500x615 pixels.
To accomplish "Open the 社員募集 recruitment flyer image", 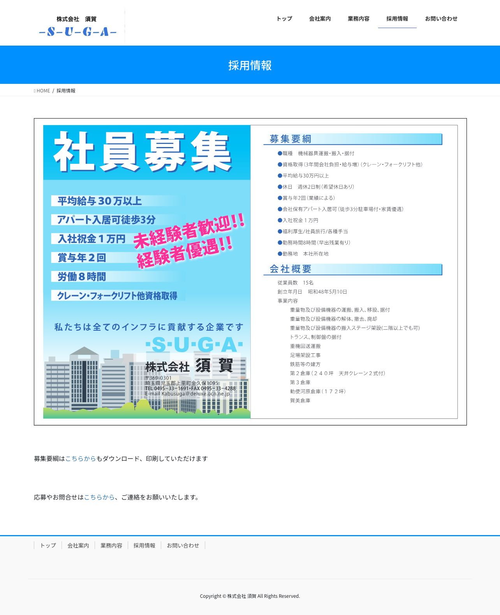I will (x=250, y=272).
